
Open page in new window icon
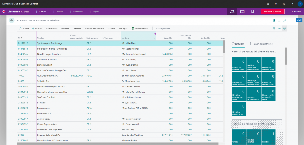[x=279, y=21]
